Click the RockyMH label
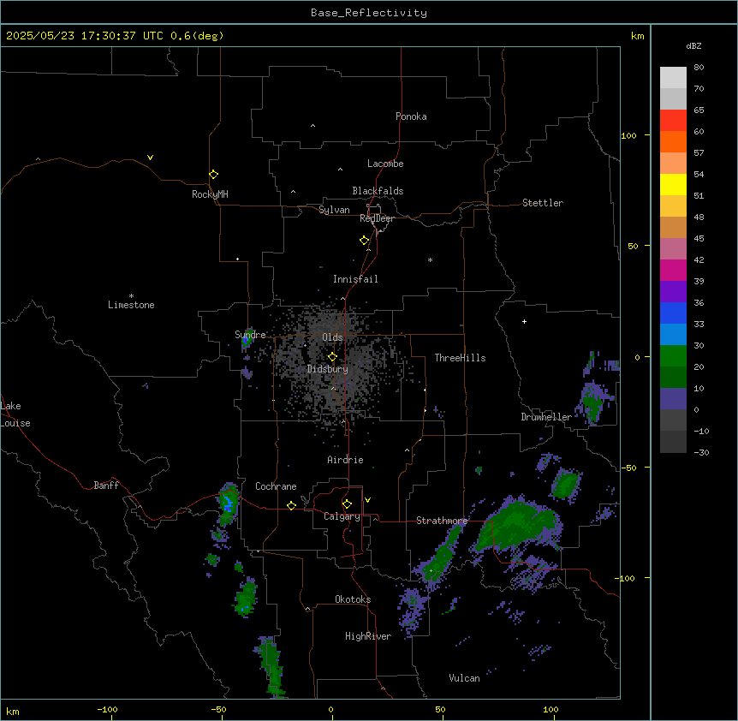 (x=210, y=194)
